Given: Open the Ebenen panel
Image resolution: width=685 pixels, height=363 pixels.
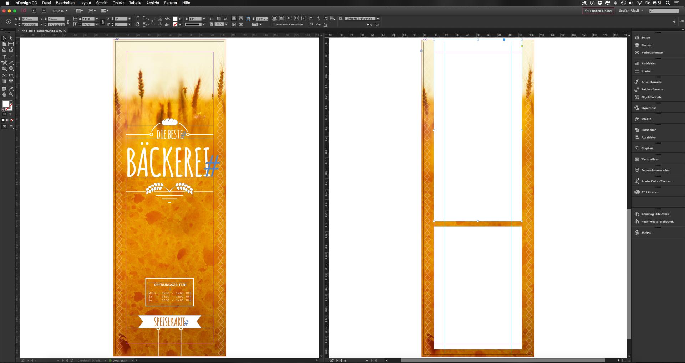Looking at the screenshot, I should tap(646, 45).
